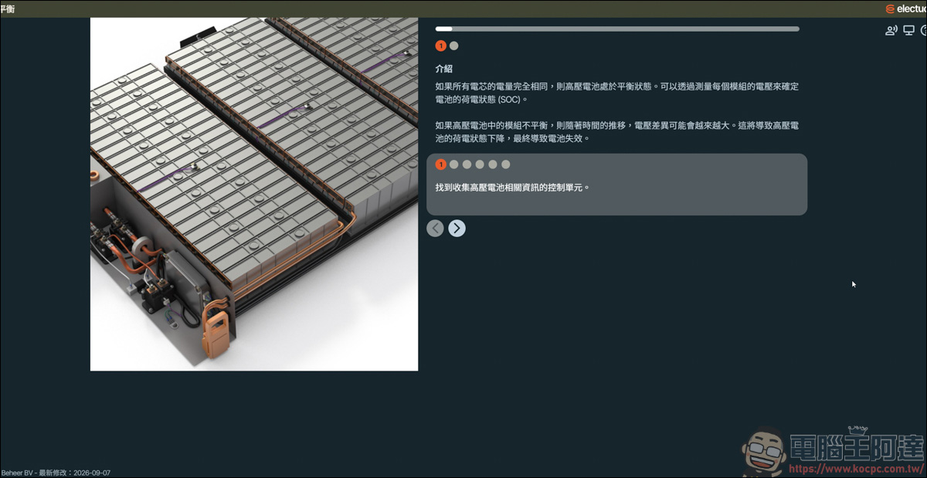Image resolution: width=927 pixels, height=478 pixels.
Task: Select step 3 dot in instruction panel
Action: tap(467, 164)
